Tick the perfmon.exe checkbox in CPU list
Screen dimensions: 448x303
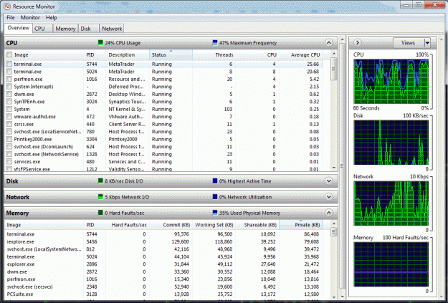click(9, 79)
